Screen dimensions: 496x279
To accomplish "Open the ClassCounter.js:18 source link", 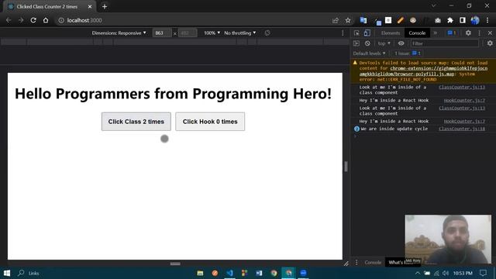I will [x=462, y=129].
